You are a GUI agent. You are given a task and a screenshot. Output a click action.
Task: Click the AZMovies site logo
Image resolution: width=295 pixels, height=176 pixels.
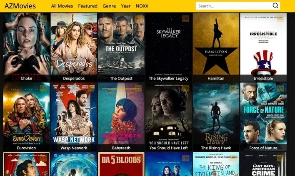[20, 6]
